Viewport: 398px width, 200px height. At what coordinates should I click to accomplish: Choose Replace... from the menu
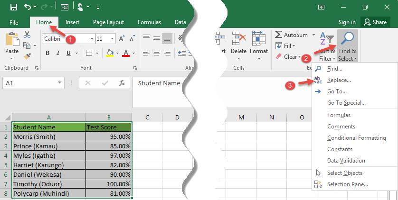point(355,80)
